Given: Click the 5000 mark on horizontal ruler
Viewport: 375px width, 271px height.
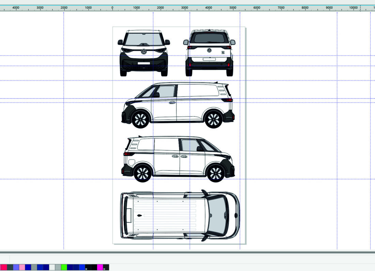Looking at the screenshot, I should click(x=233, y=8).
